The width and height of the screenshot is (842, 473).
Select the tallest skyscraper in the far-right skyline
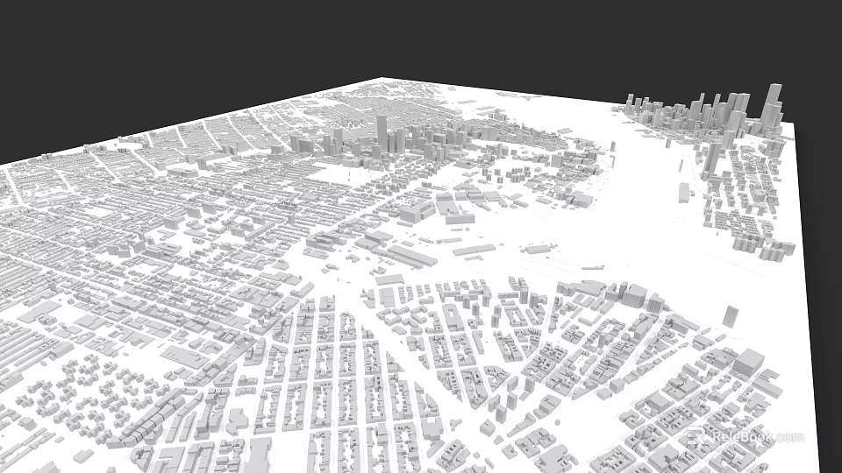pos(772,104)
